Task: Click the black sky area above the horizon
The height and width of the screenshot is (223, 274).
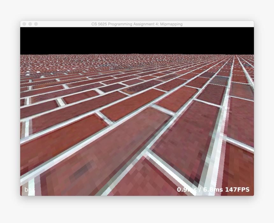Action: point(137,40)
